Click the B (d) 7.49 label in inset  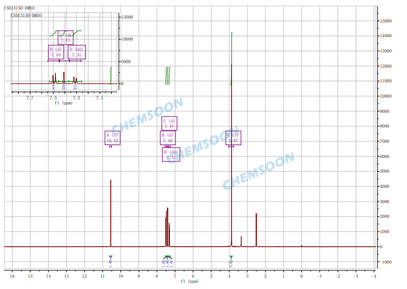pyautogui.click(x=56, y=52)
